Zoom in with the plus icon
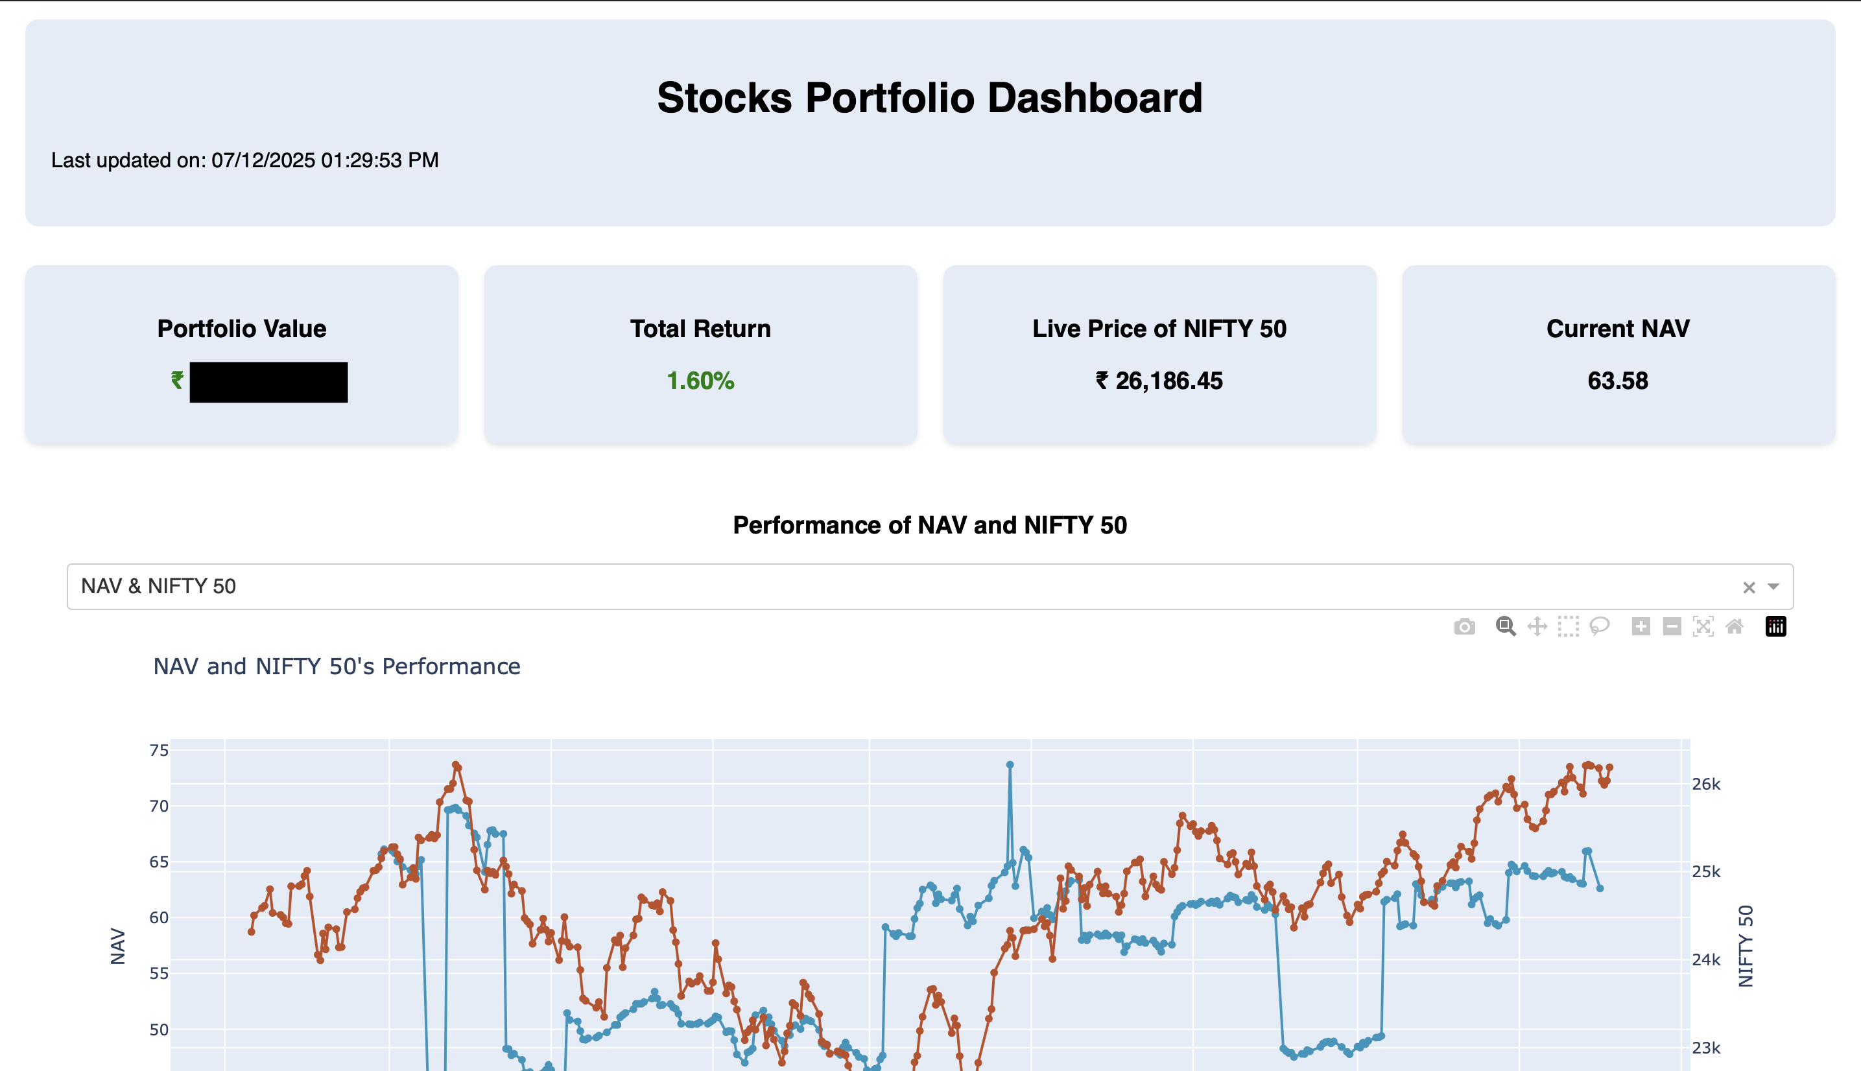 1641,627
